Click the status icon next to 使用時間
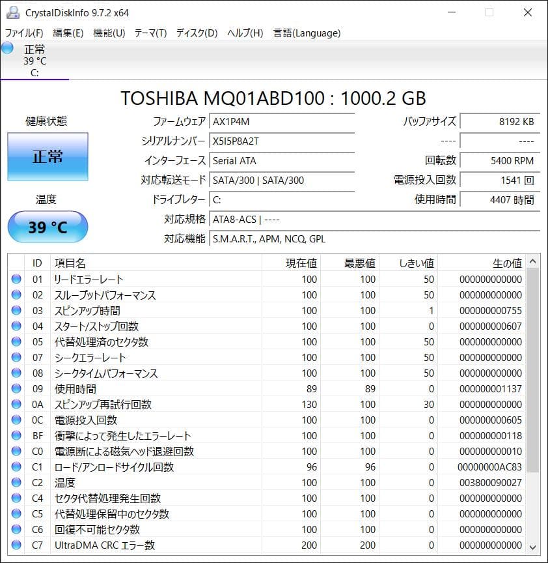The height and width of the screenshot is (563, 548). [16, 389]
